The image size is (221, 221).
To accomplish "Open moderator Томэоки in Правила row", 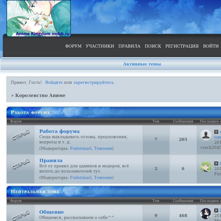I will (103, 178).
